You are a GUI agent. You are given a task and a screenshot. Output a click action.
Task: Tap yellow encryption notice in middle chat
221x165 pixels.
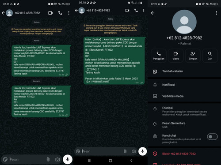tap(110, 29)
